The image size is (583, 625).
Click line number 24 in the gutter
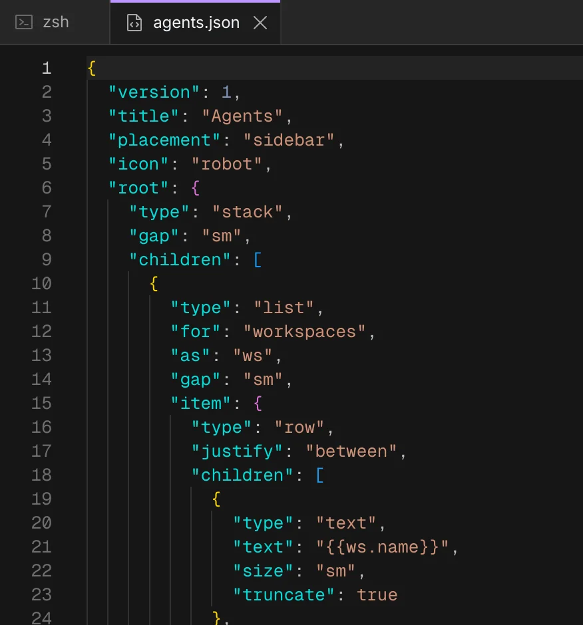[41, 618]
